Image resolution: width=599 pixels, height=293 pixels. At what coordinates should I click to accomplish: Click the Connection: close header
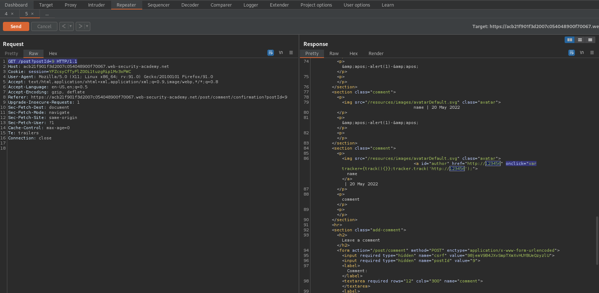tap(30, 138)
